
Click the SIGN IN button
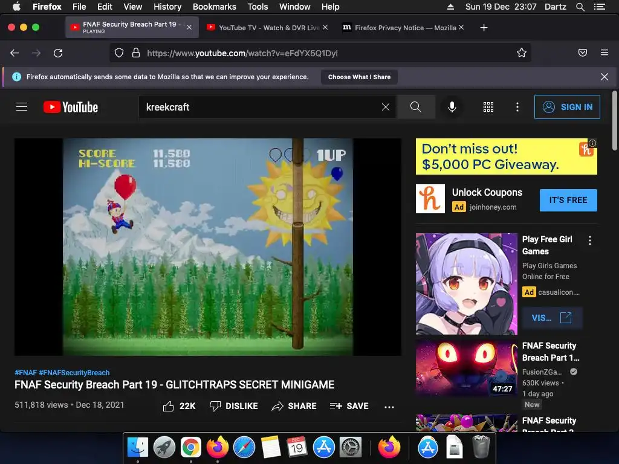[567, 107]
